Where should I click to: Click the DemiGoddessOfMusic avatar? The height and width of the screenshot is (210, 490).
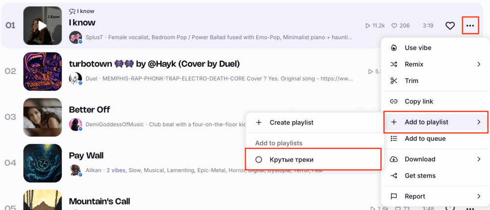[x=75, y=124]
